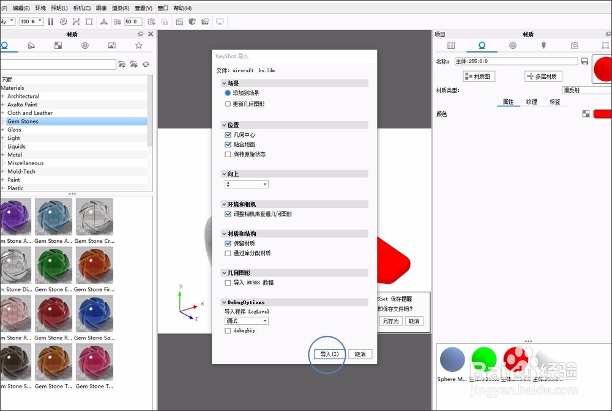
Task: Open the textures library checkerboard tab
Action: 58,46
